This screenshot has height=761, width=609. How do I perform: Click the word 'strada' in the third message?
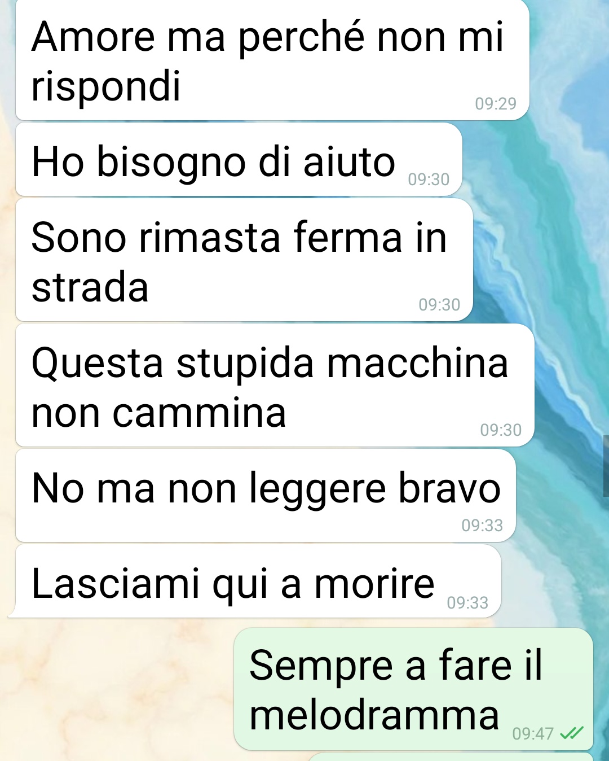click(90, 287)
